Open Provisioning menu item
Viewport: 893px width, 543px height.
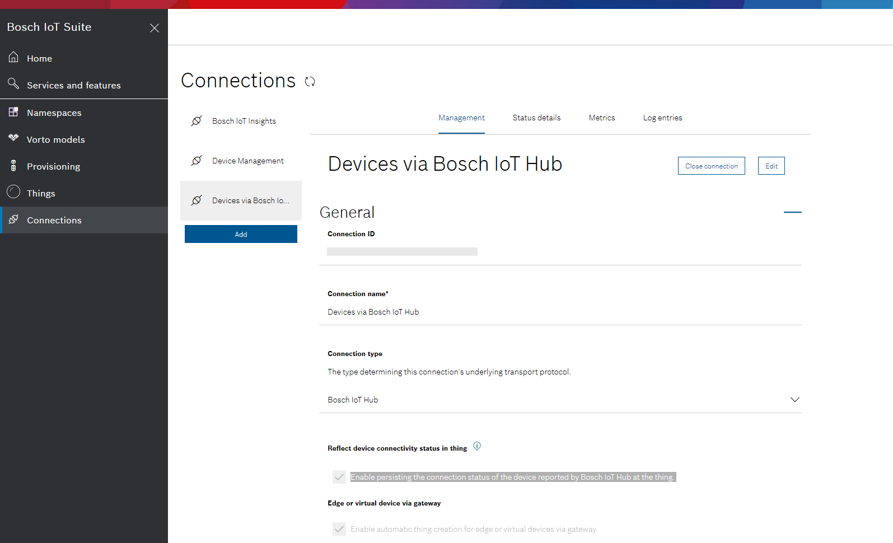click(84, 166)
